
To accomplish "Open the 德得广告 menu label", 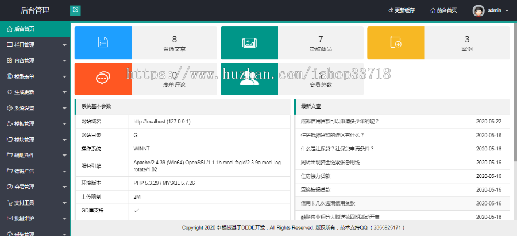I will pyautogui.click(x=24, y=171).
